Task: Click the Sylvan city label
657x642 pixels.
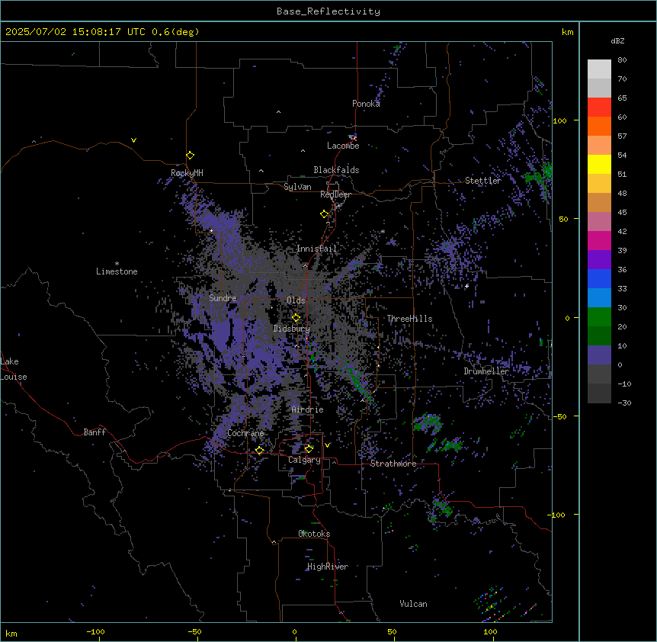Action: (x=297, y=187)
